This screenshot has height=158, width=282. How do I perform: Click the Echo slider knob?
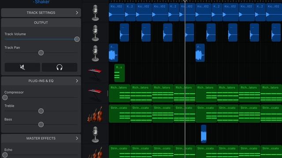5,155
